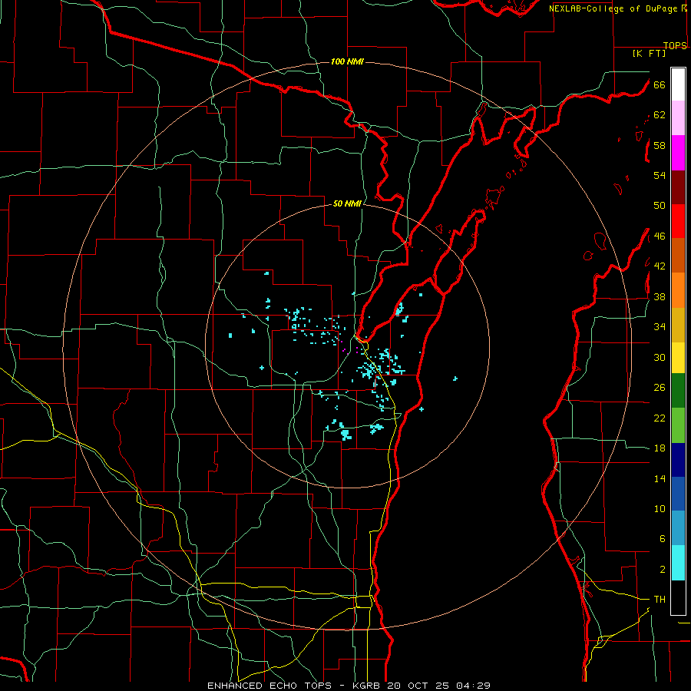Click the bright red legend swatch near 46

(678, 221)
